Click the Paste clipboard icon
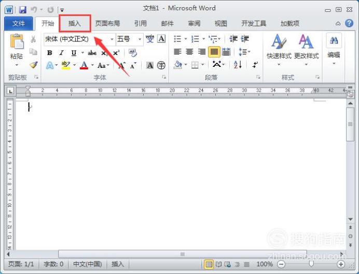This screenshot has height=274, width=359. (17, 41)
